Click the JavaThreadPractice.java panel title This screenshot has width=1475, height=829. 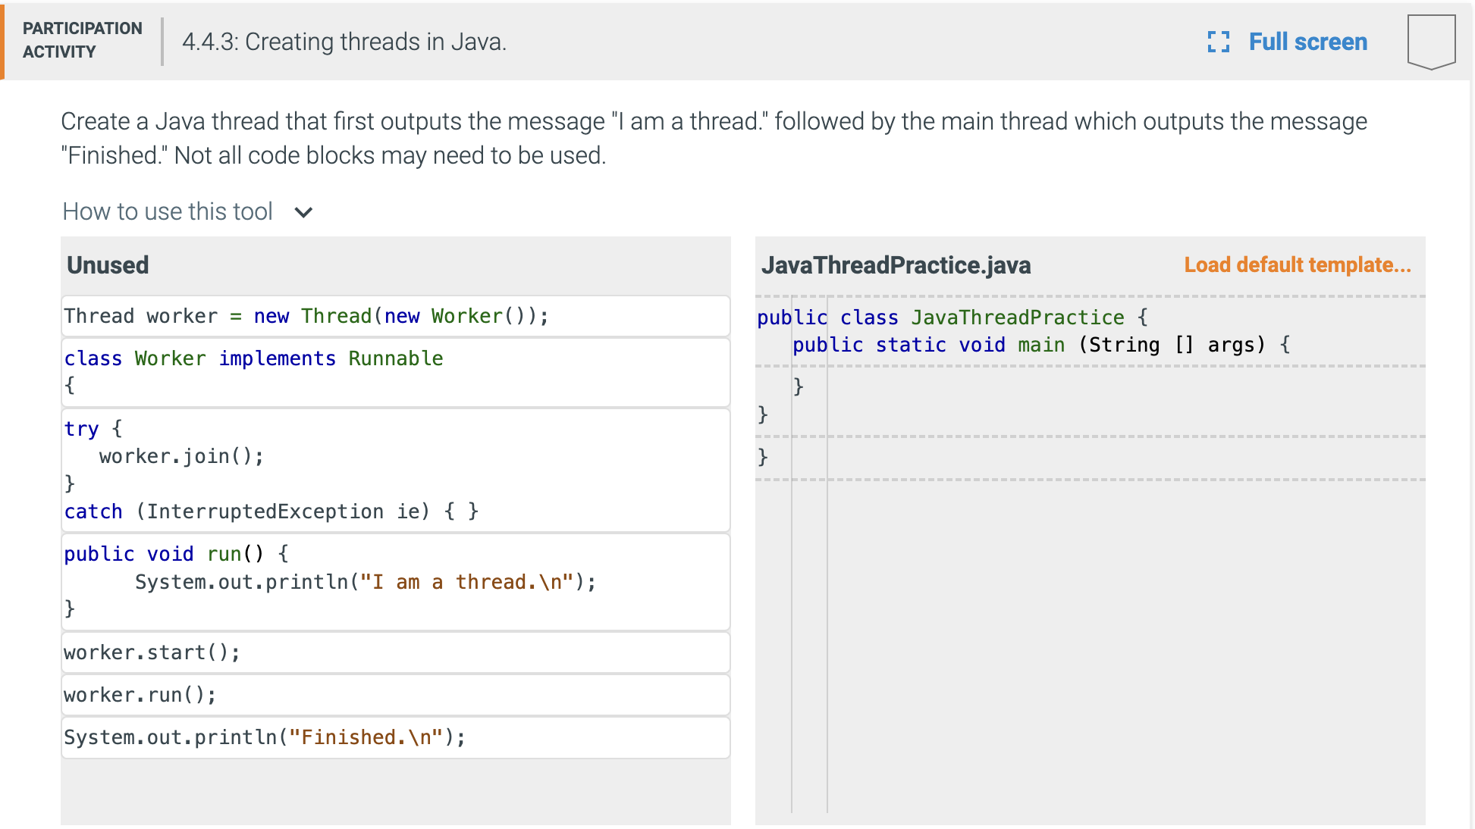pos(896,265)
